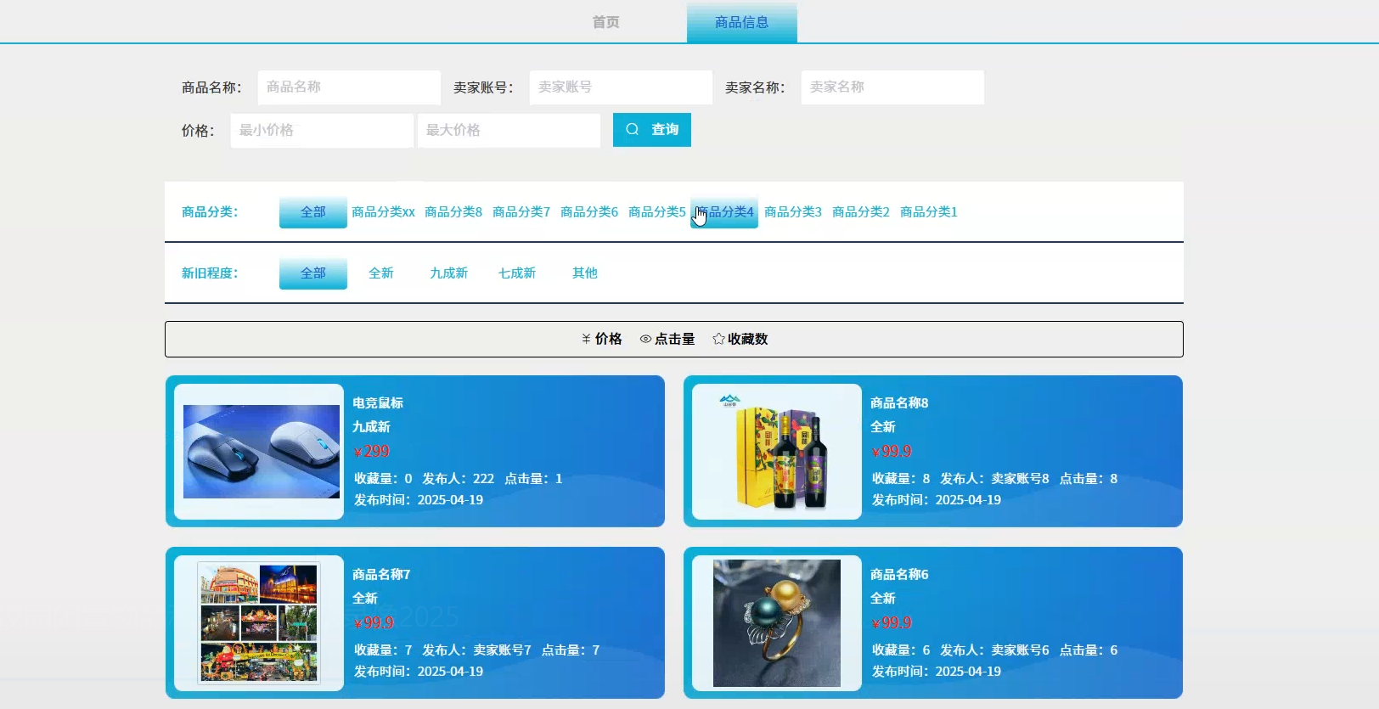1379x709 pixels.
Task: Filter by 商品分类1
Action: [929, 212]
